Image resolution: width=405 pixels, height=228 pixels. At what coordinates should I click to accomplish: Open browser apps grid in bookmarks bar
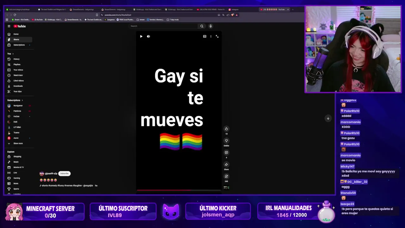7,20
